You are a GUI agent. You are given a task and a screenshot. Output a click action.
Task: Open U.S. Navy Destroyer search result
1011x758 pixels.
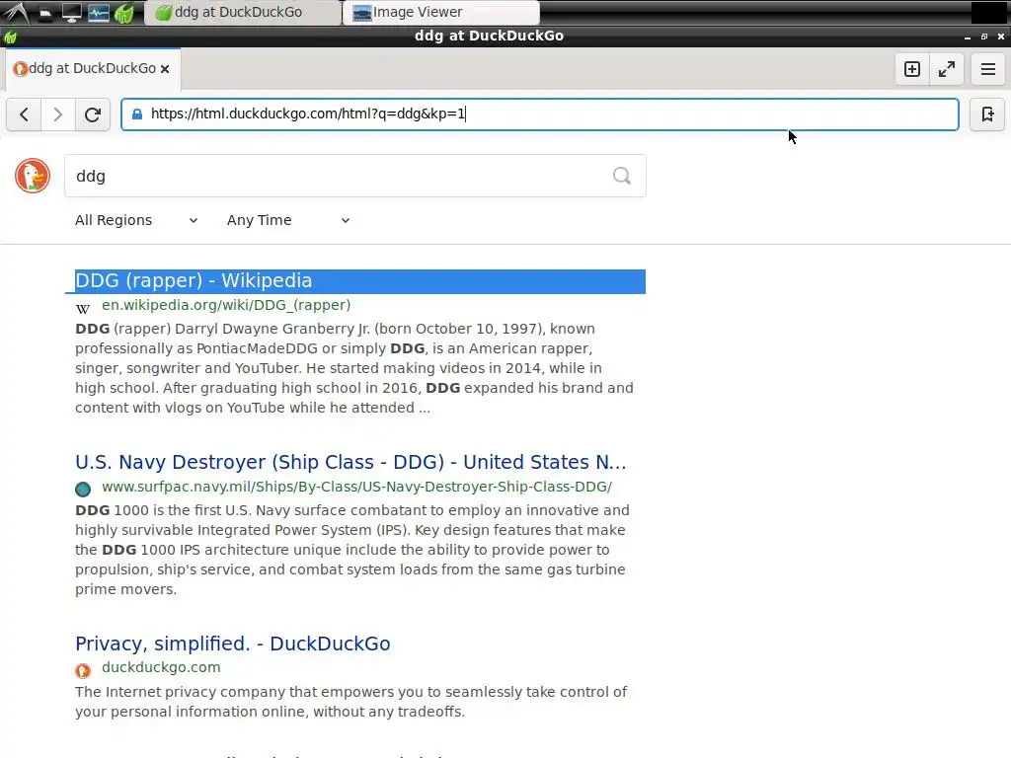pyautogui.click(x=350, y=462)
